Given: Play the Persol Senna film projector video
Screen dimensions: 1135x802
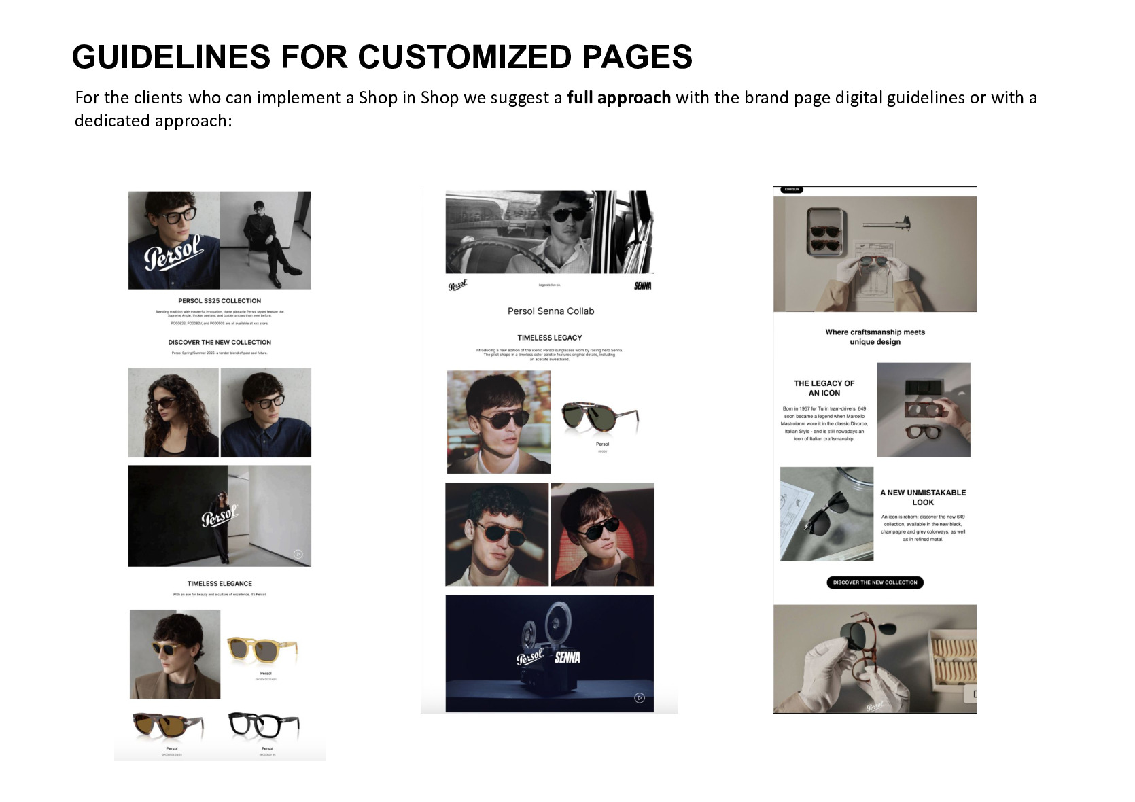Looking at the screenshot, I should click(639, 698).
